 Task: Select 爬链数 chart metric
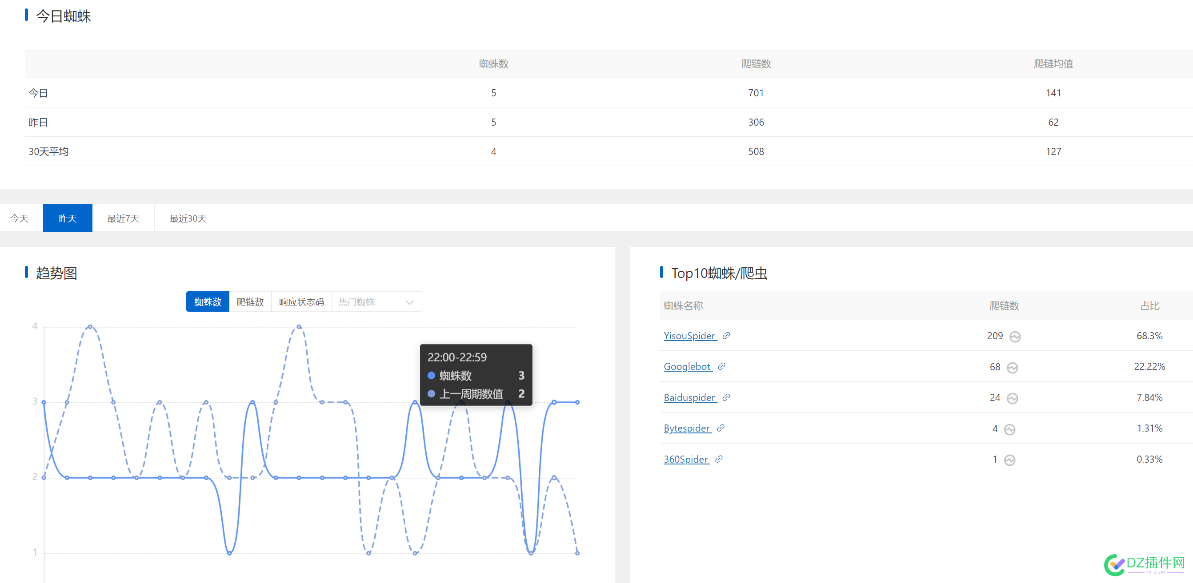(250, 301)
